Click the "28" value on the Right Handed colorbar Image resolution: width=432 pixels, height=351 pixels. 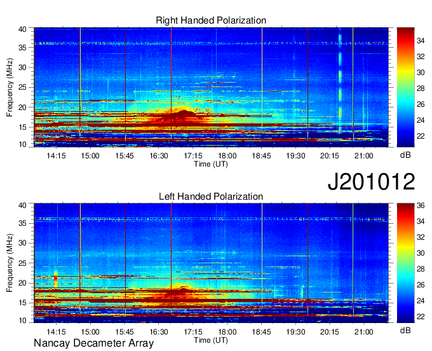click(x=421, y=88)
